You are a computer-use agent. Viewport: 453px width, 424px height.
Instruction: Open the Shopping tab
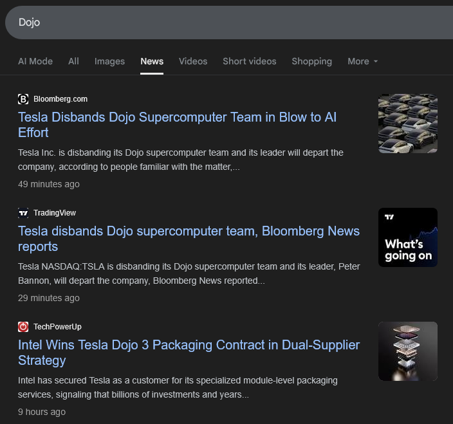coord(311,61)
